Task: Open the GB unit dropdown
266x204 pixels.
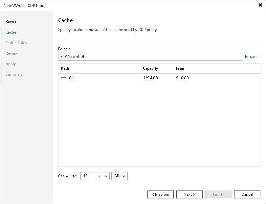Action: 120,176
